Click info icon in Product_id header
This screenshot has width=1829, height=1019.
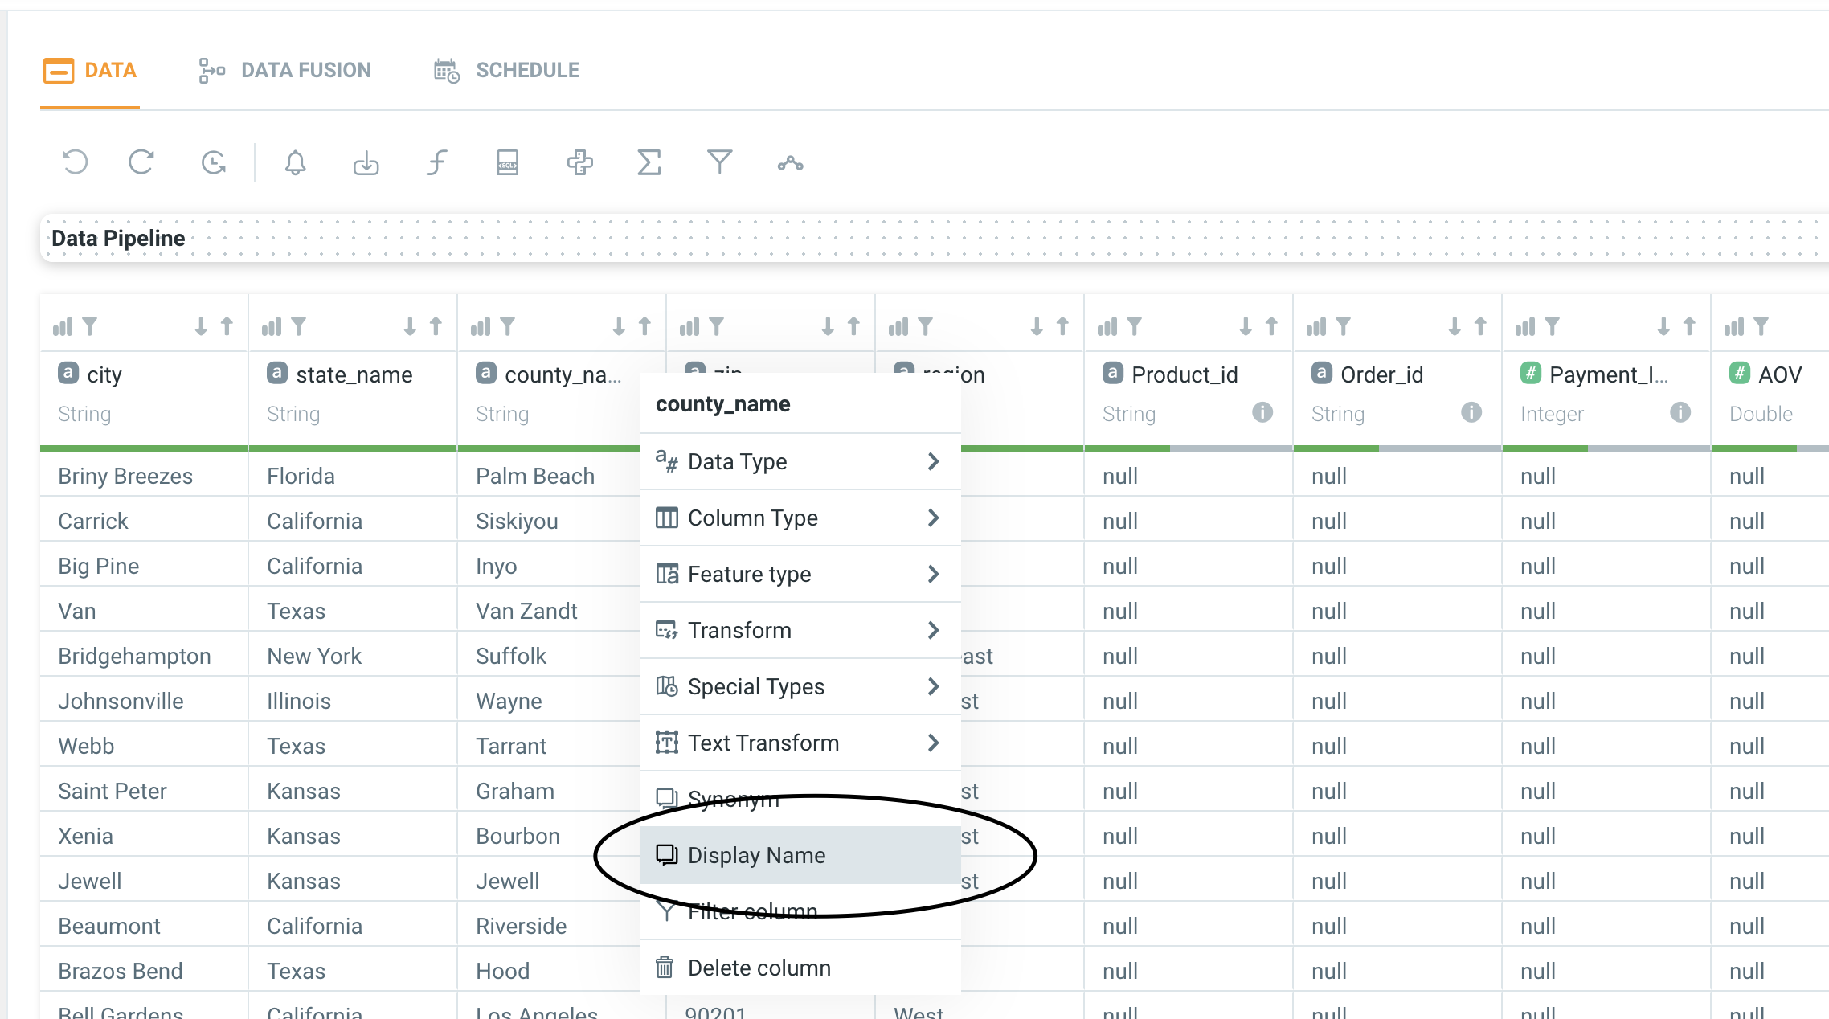(x=1262, y=412)
